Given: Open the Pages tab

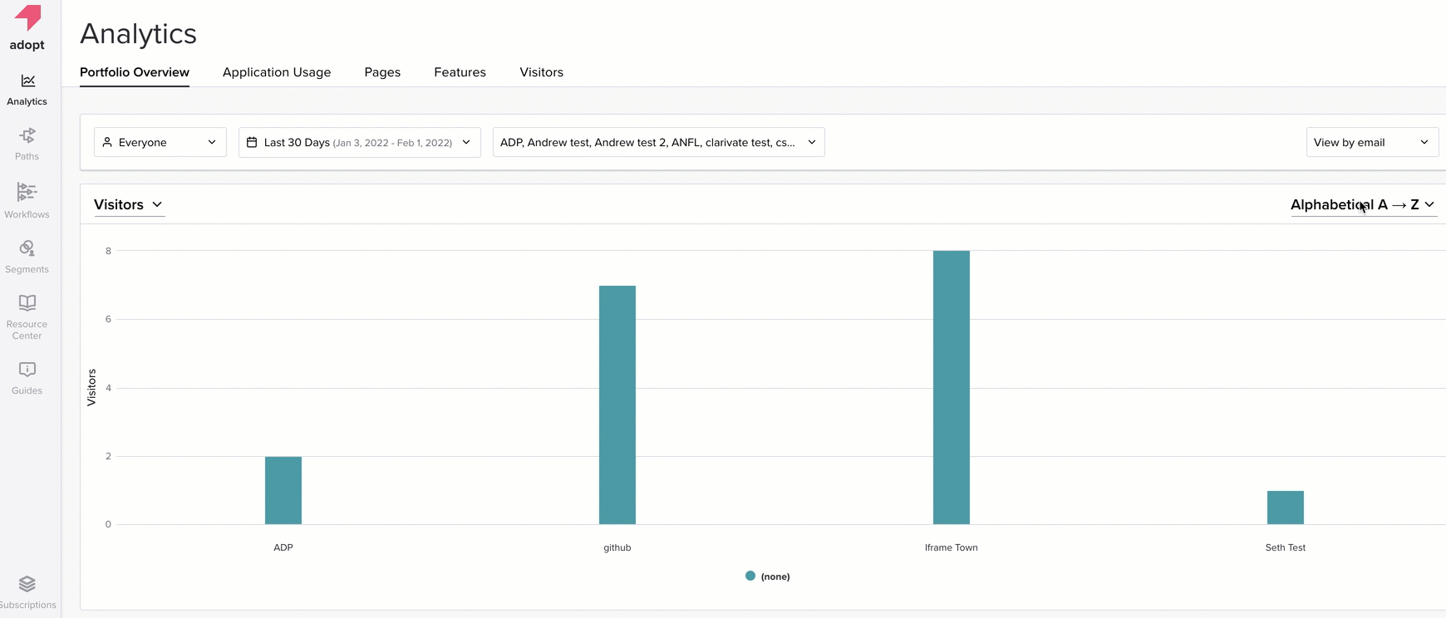Looking at the screenshot, I should (x=382, y=72).
